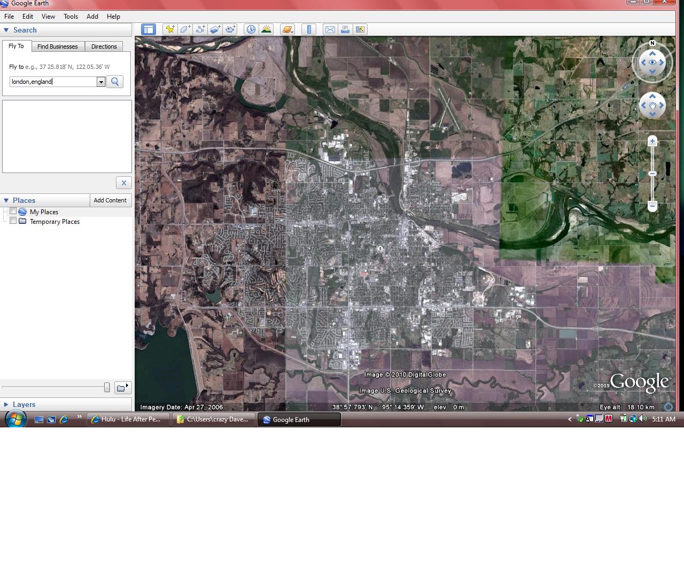Click the Add Content button
Image resolution: width=684 pixels, height=571 pixels.
tap(110, 200)
